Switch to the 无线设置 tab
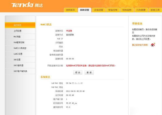 tap(99, 10)
